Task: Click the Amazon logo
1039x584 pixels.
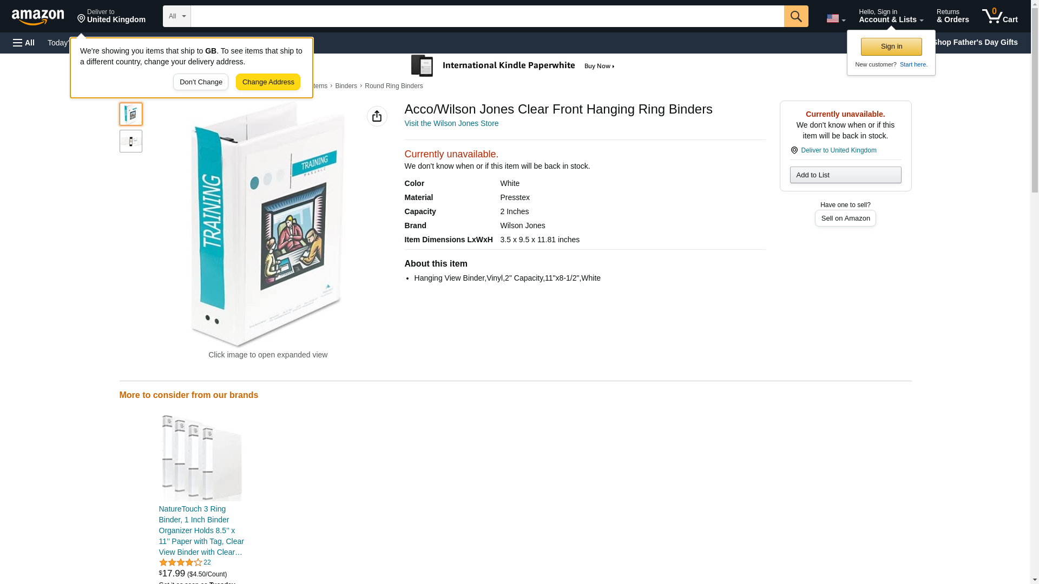Action: [x=38, y=17]
